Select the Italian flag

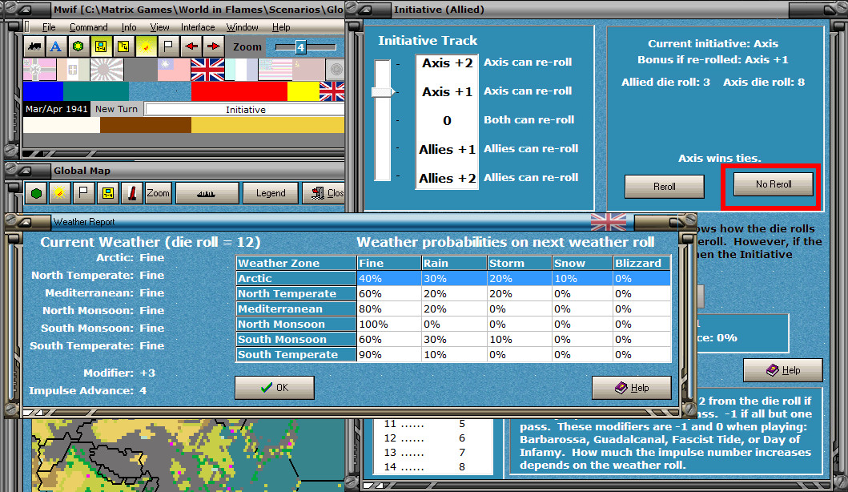pos(73,70)
